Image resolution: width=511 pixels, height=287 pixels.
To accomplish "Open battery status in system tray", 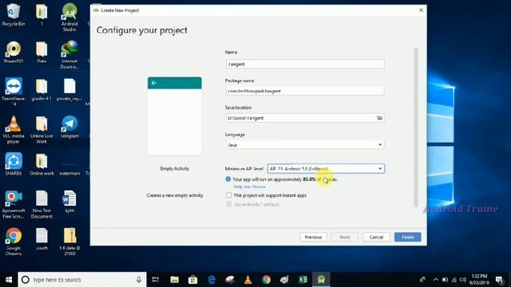I will pos(445,280).
